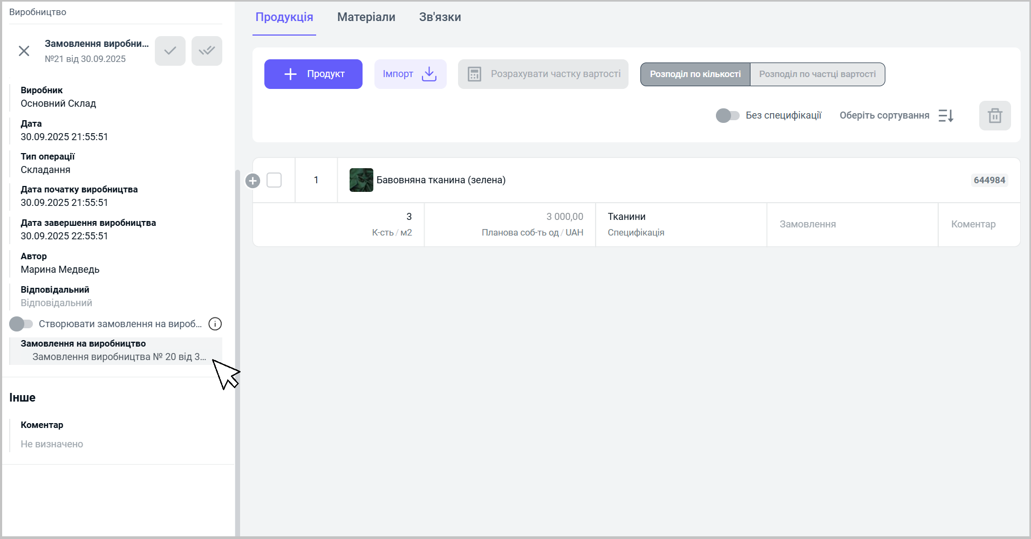Open the 'Тип операції' field
1031x539 pixels.
coord(45,170)
